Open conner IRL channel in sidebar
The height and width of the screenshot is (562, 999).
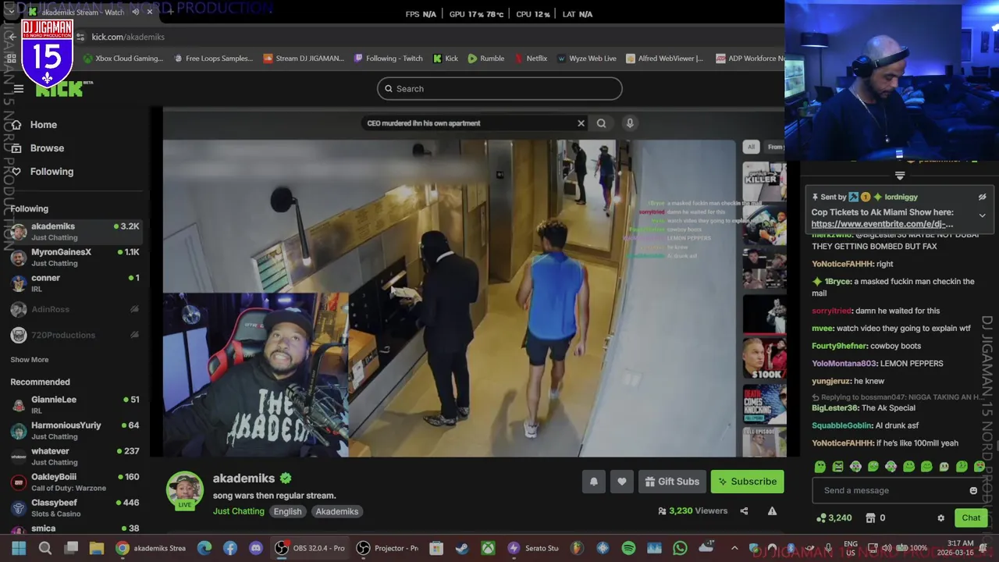pyautogui.click(x=75, y=283)
